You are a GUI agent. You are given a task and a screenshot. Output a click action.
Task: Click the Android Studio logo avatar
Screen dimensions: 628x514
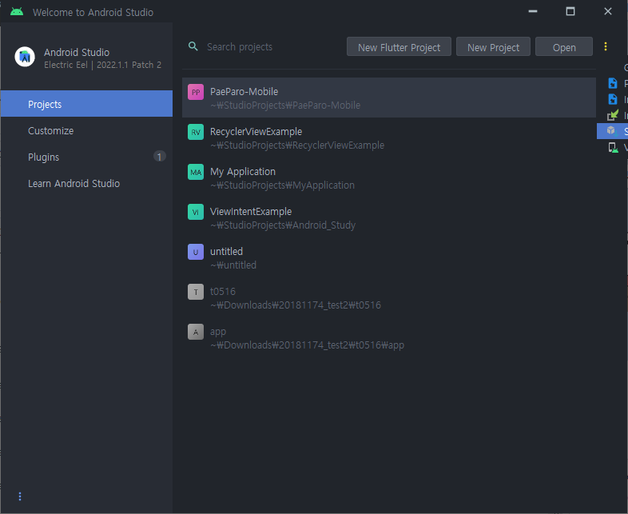pyautogui.click(x=25, y=57)
